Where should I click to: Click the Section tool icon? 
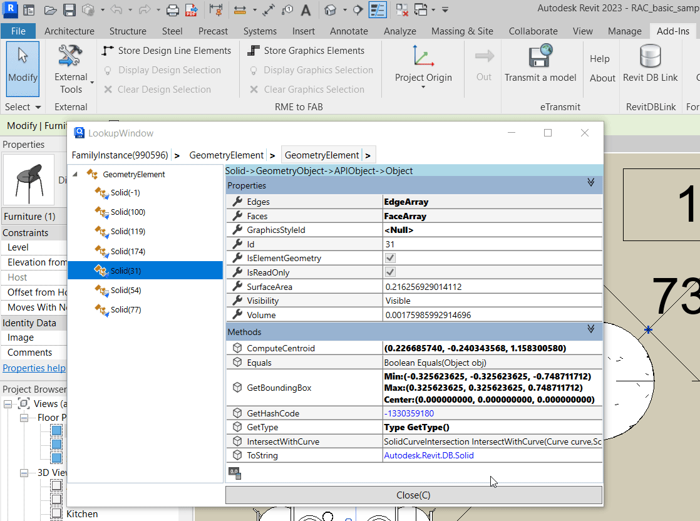[x=358, y=10]
